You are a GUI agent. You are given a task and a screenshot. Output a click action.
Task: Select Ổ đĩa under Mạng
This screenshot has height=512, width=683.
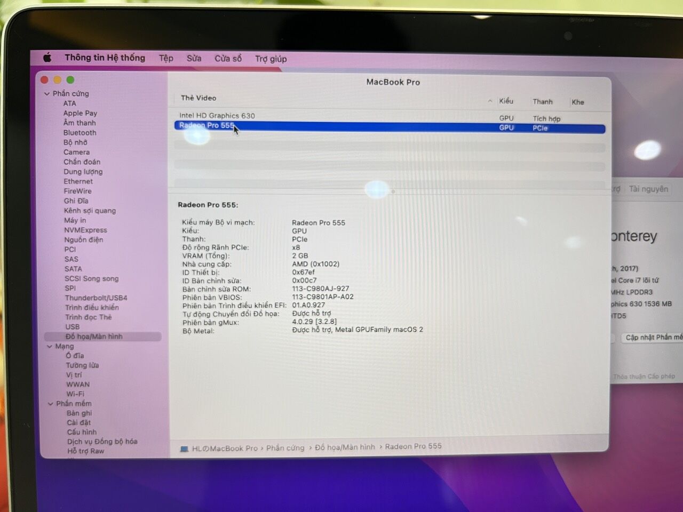coord(75,356)
